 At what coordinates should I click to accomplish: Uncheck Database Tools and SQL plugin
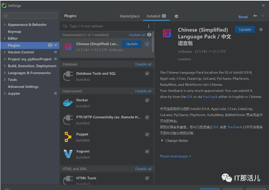(x=147, y=74)
